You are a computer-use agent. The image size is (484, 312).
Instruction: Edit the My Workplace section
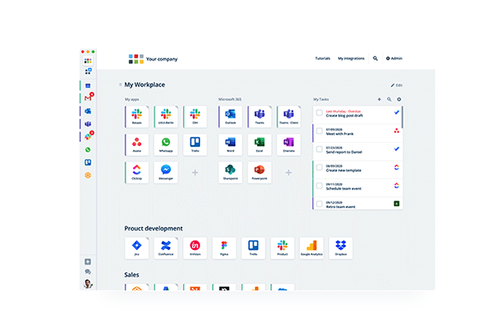[397, 85]
